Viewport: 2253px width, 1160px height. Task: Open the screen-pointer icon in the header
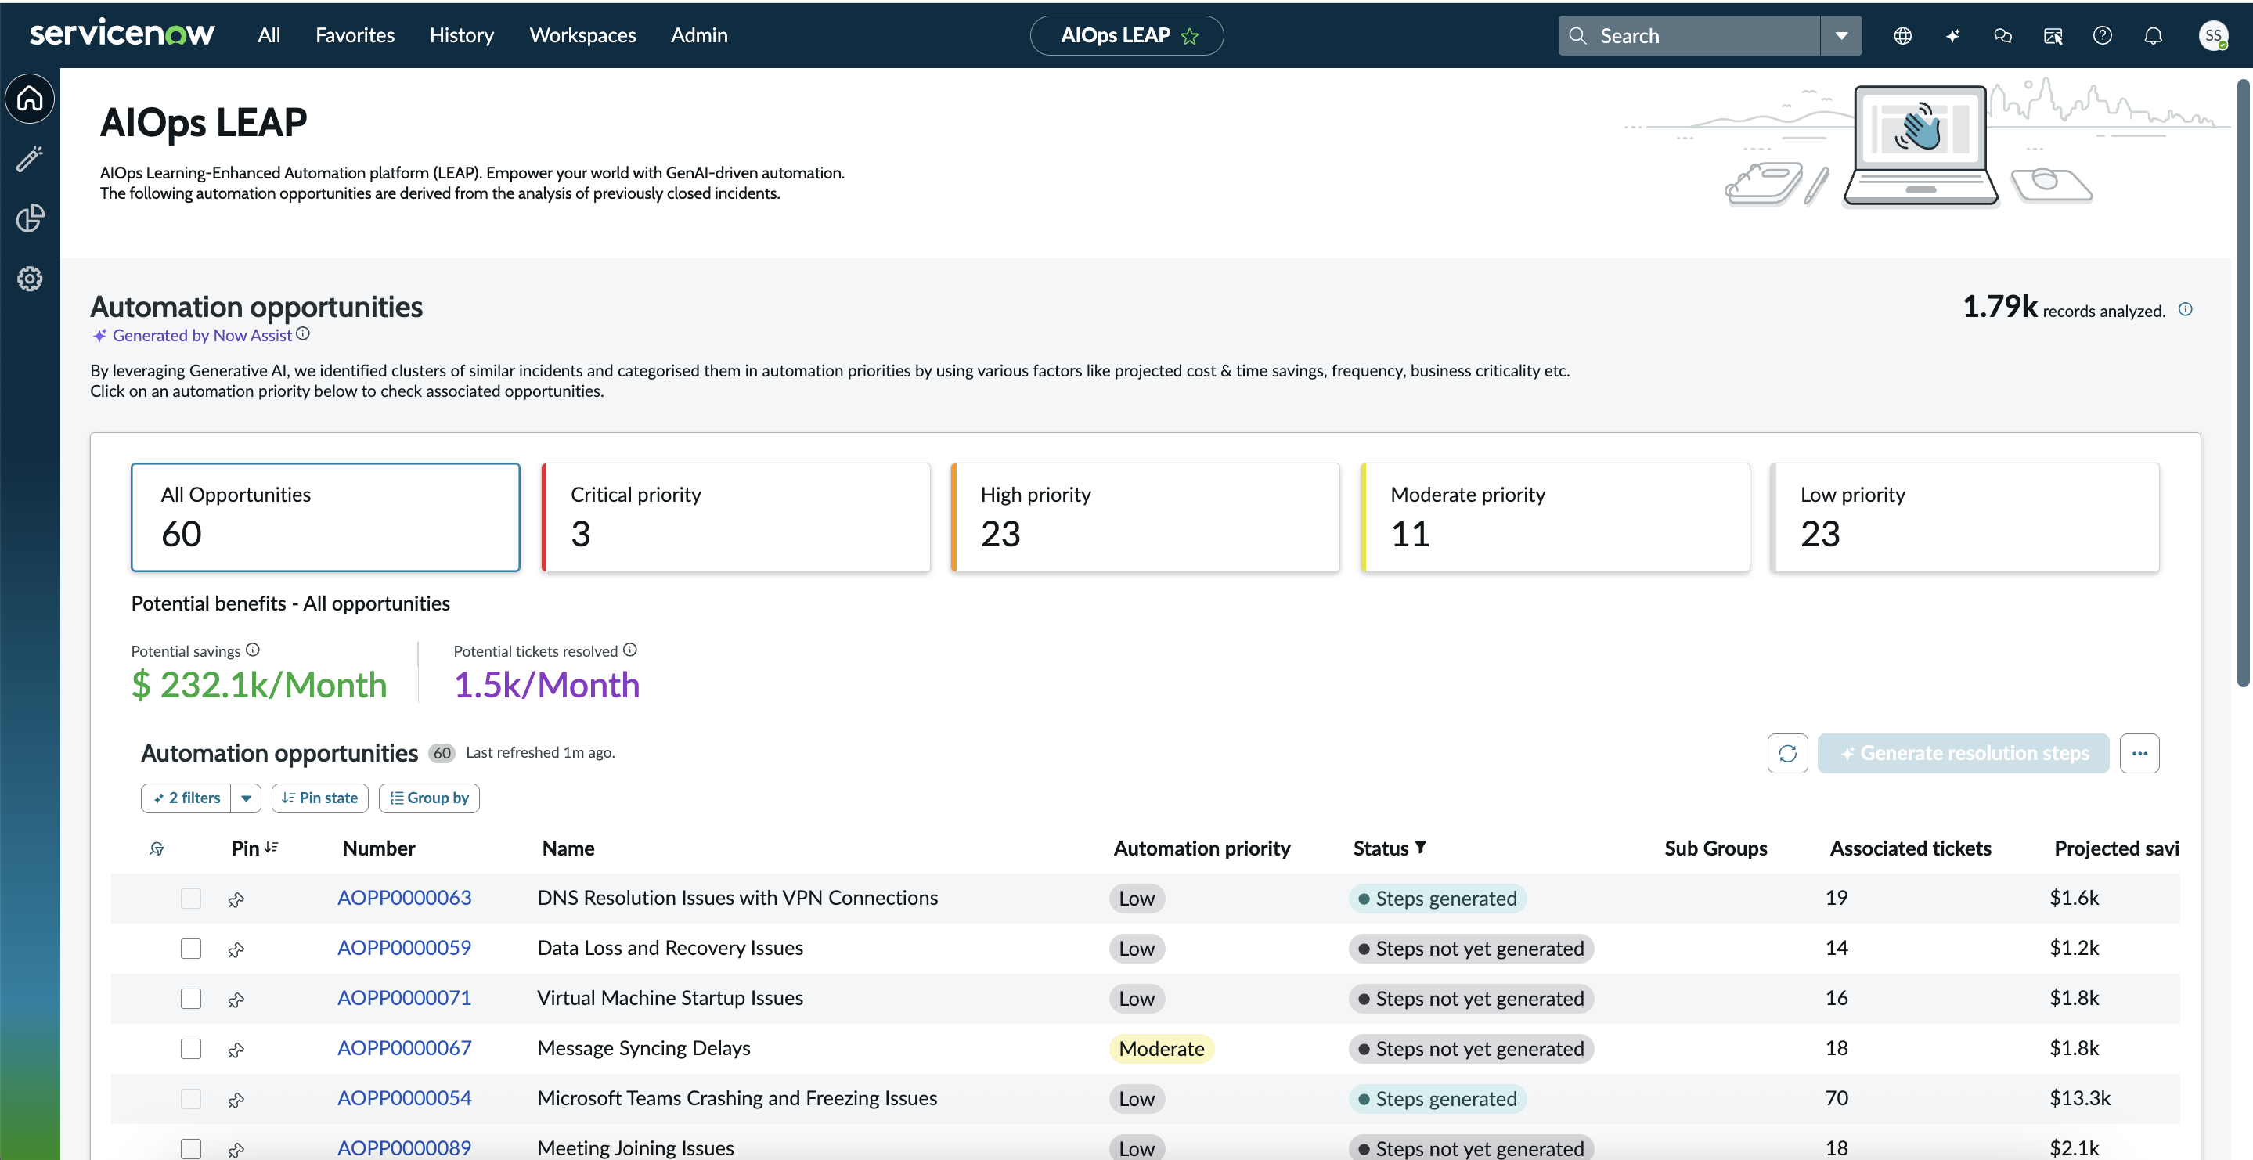pos(2053,36)
